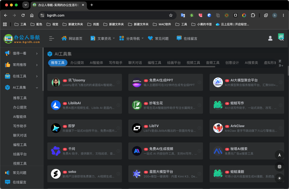Open the 蛙蛙漫剧 frog icon
Screen dimensions: 289x189
[x=218, y=174]
